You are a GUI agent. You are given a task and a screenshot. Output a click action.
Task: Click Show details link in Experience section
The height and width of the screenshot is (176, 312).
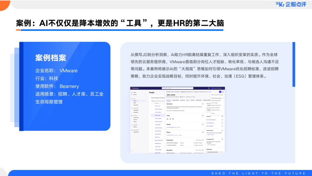click(198, 140)
